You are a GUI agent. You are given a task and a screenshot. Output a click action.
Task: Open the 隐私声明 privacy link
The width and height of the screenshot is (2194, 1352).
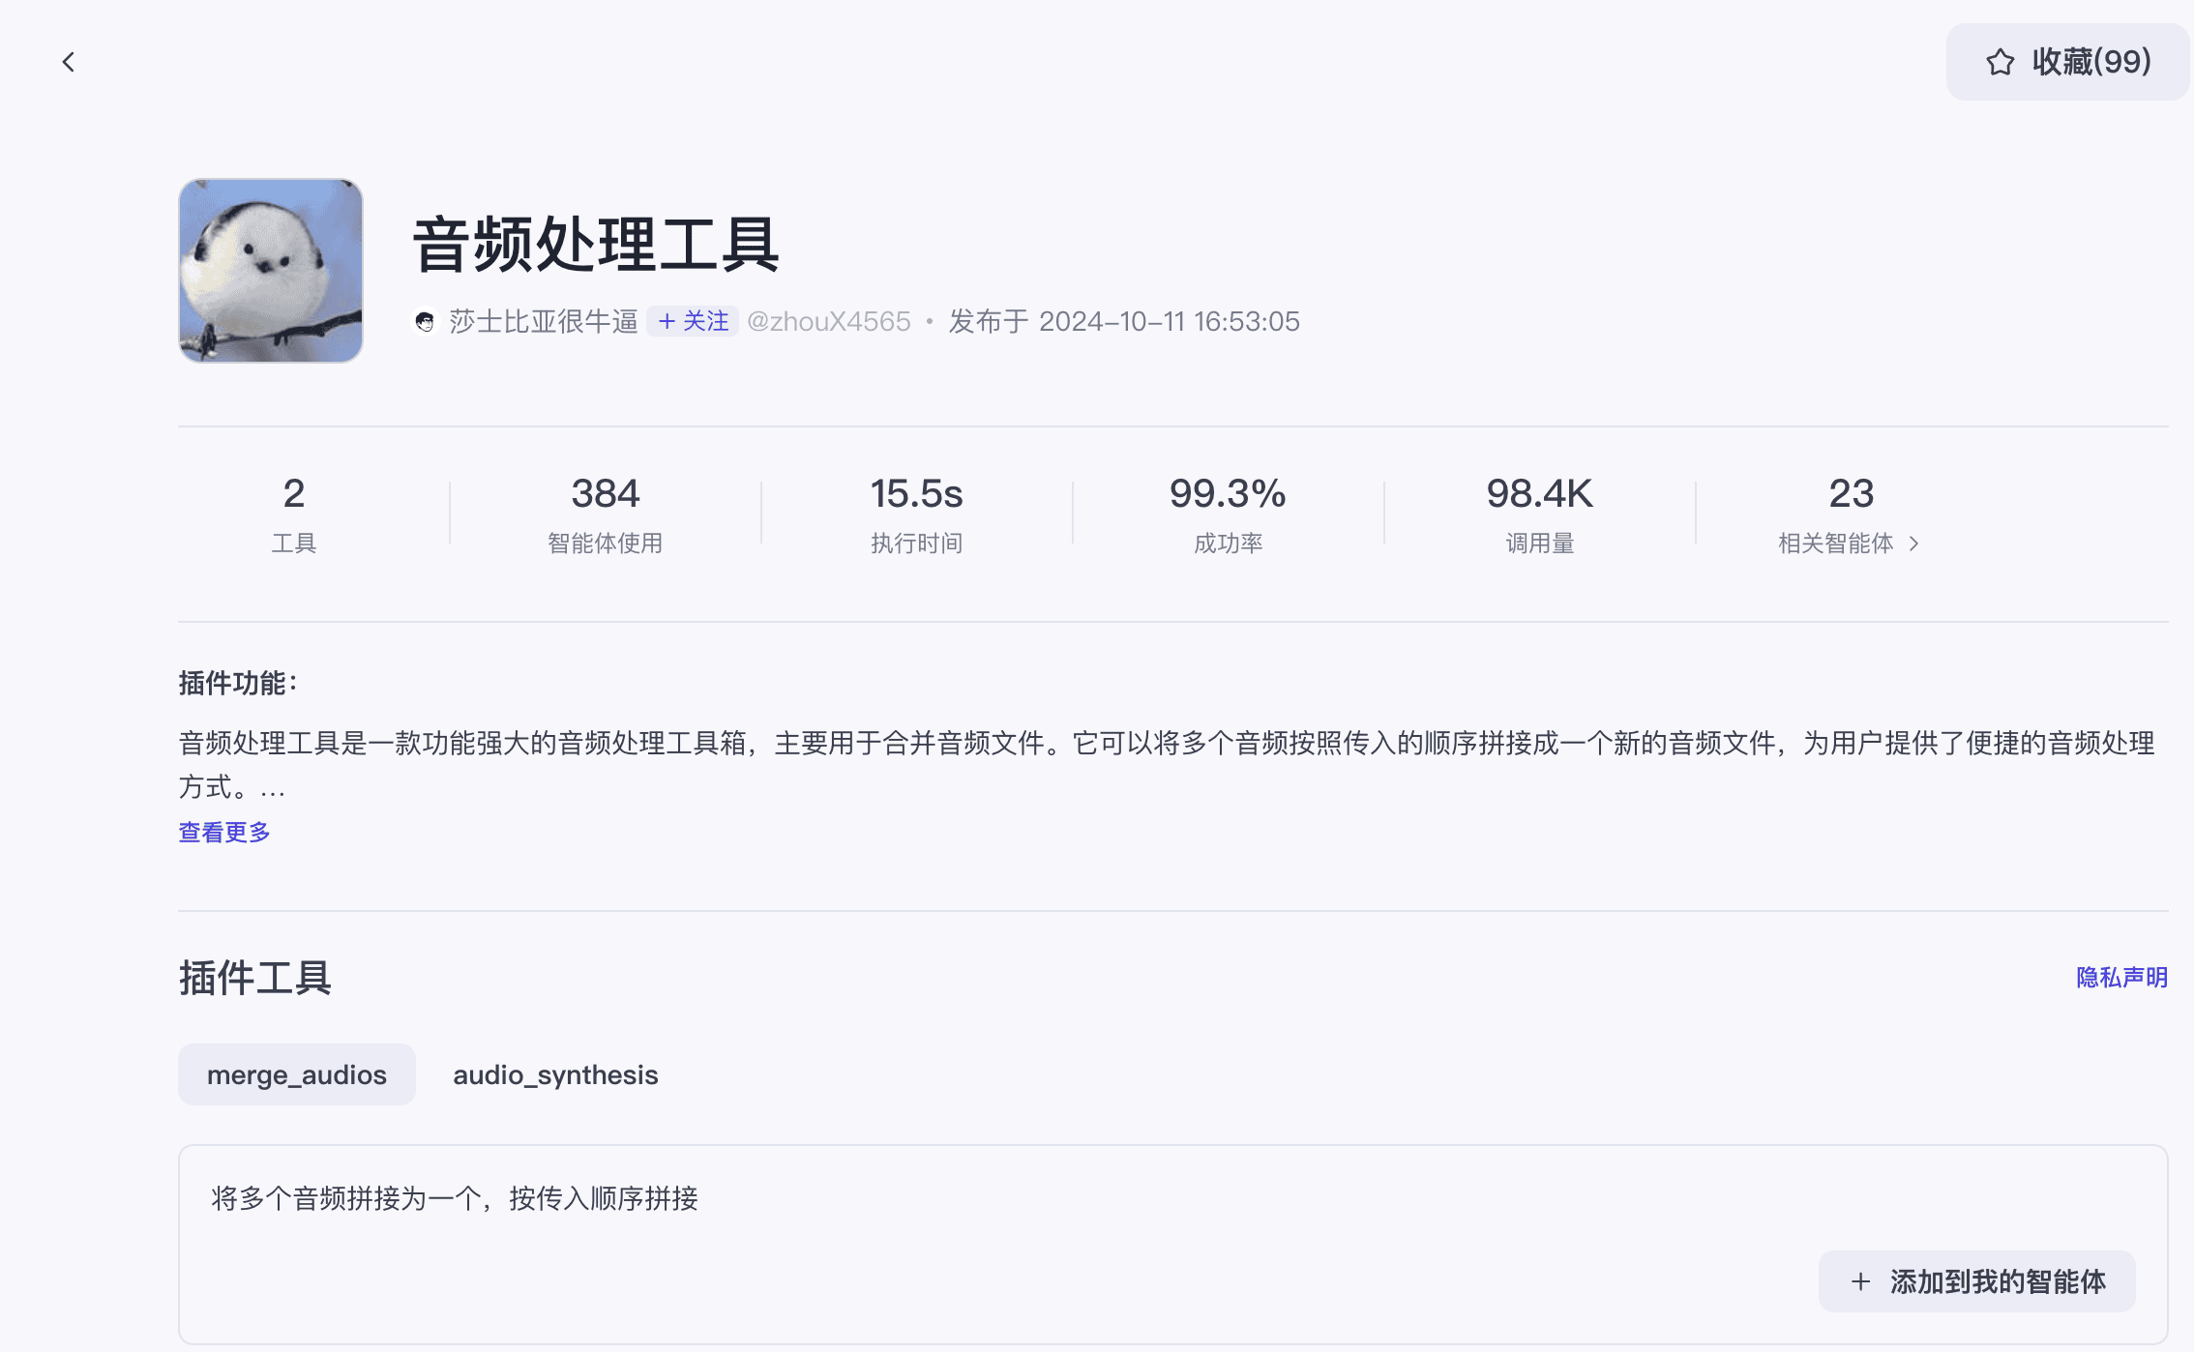tap(2121, 978)
